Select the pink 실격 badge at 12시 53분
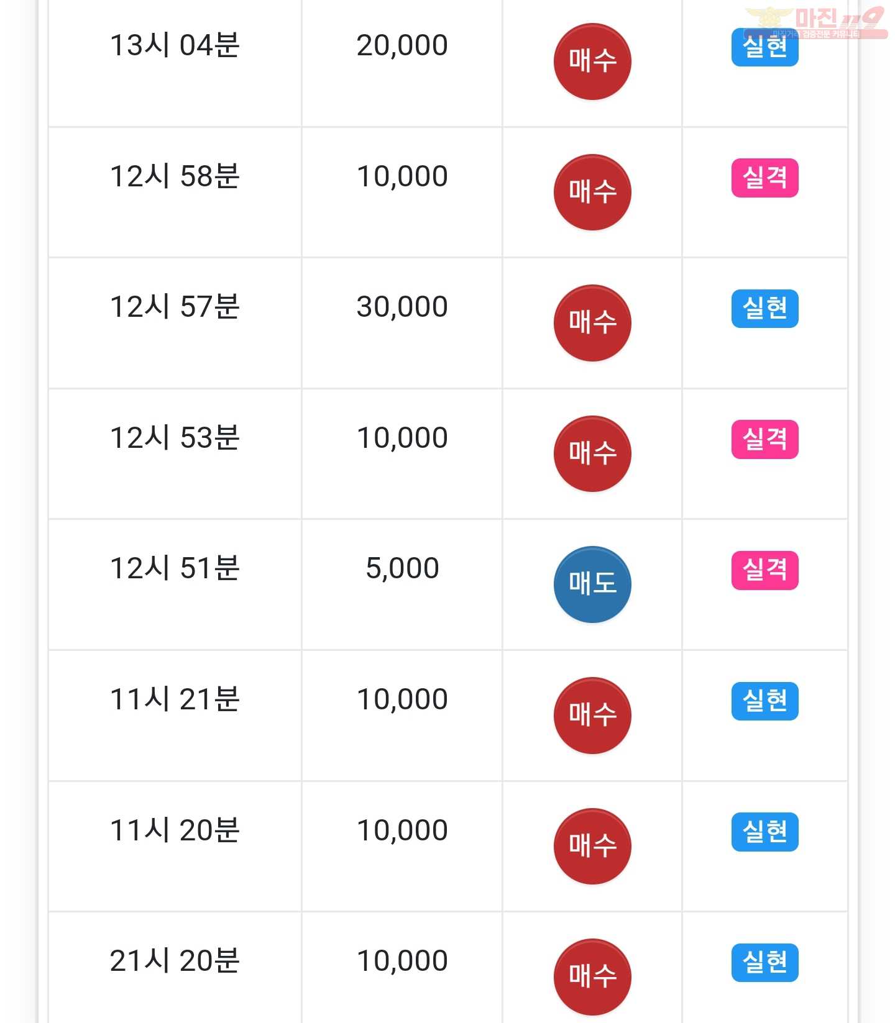Viewport: 895px width, 1023px height. [x=765, y=440]
